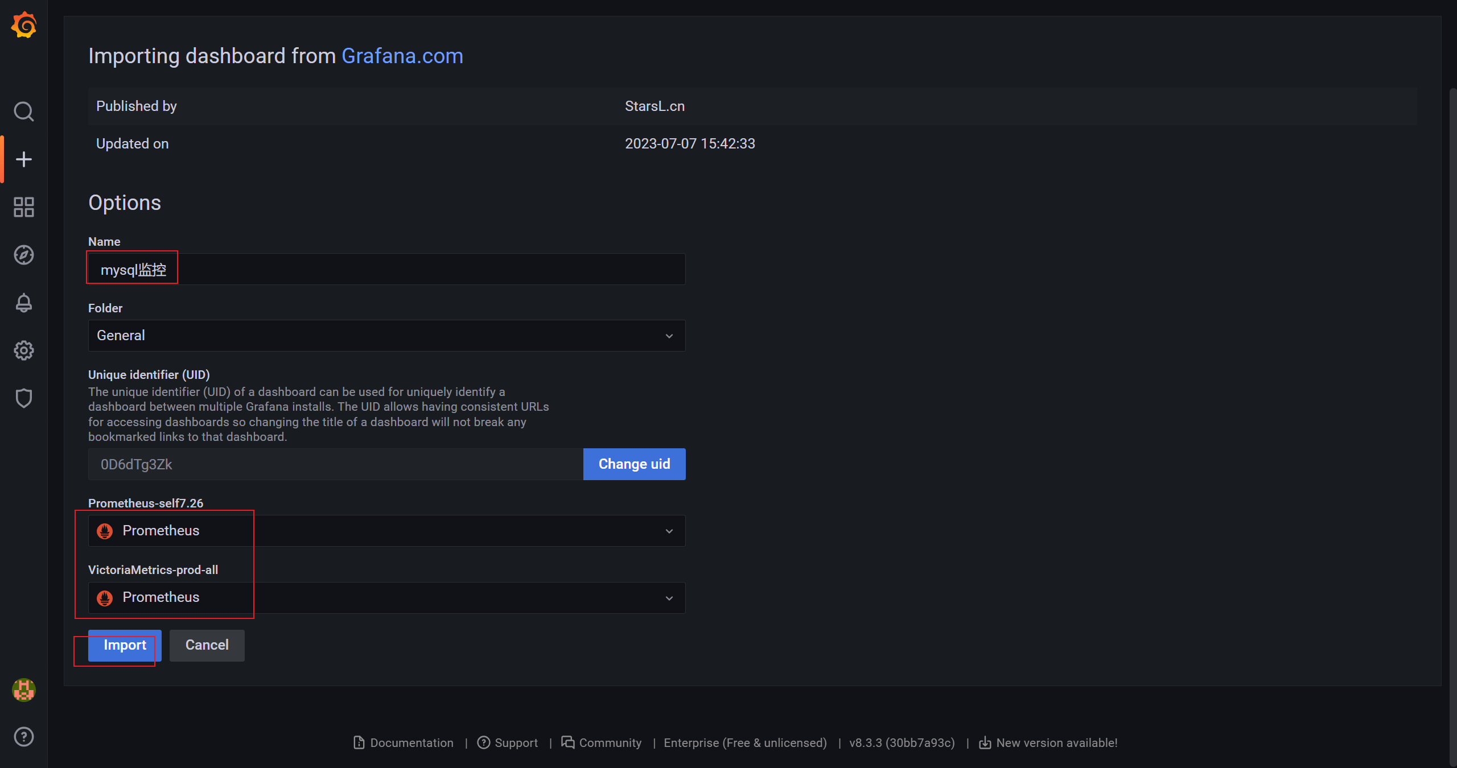This screenshot has width=1457, height=768.
Task: Expand the Folder dropdown showing General
Action: [x=386, y=336]
